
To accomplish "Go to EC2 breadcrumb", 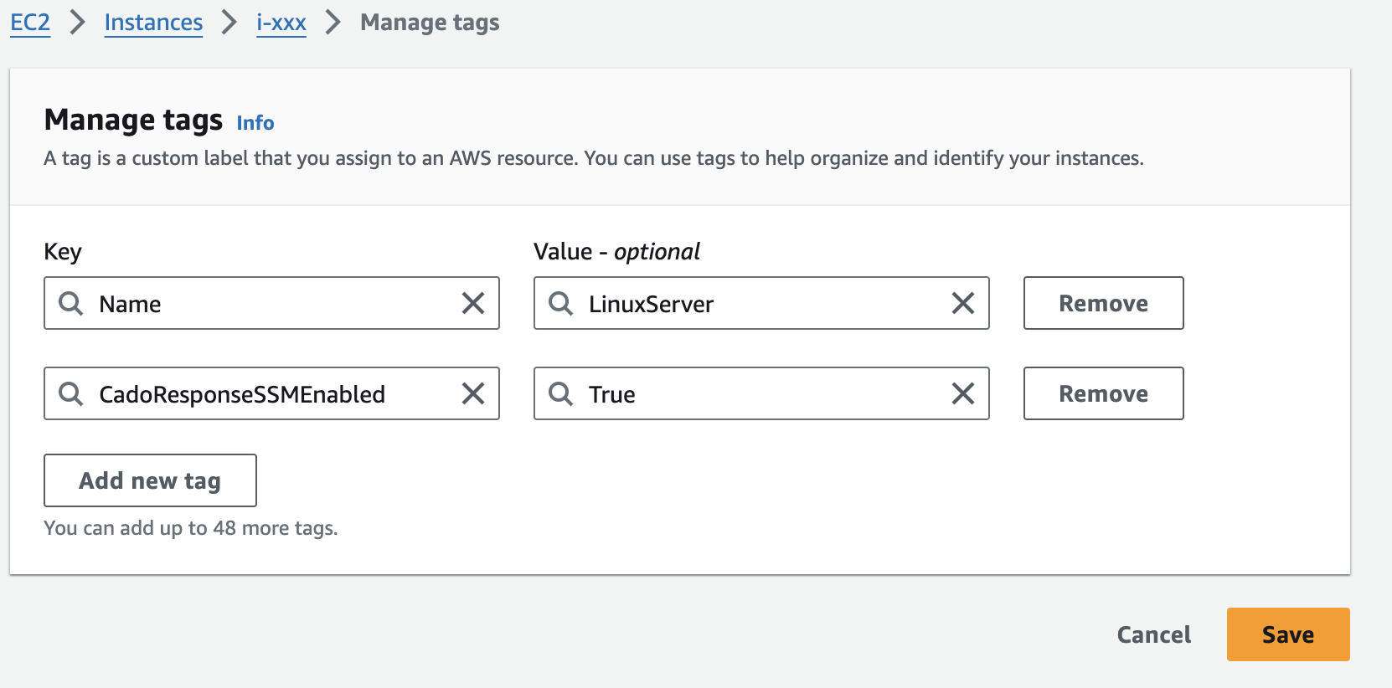I will coord(30,23).
